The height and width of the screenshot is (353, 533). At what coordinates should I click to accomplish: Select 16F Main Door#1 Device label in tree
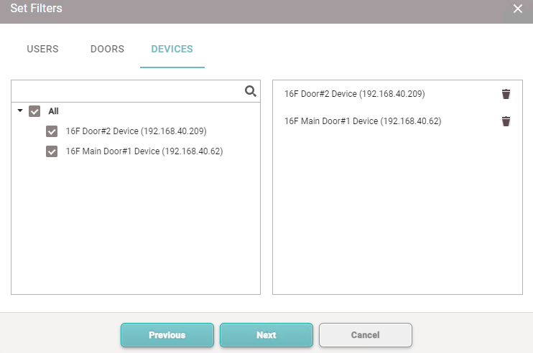[144, 151]
